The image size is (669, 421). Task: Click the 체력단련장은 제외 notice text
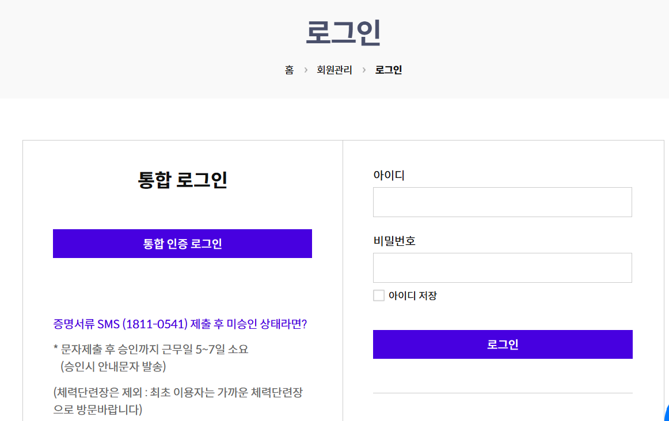click(x=178, y=401)
